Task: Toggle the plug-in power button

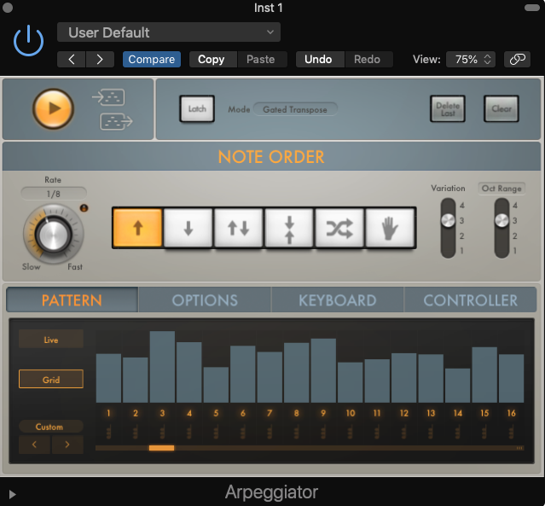Action: point(28,41)
